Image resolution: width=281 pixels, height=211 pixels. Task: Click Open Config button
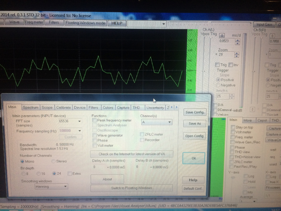194,136
